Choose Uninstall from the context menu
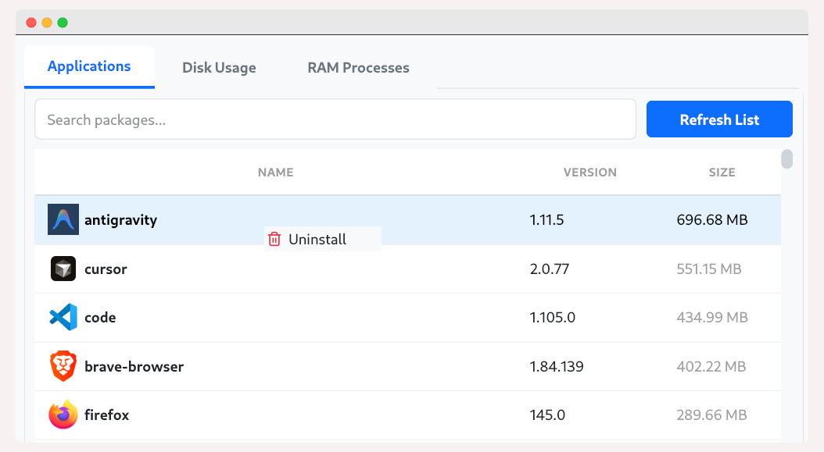Viewport: 824px width, 452px height. click(317, 240)
